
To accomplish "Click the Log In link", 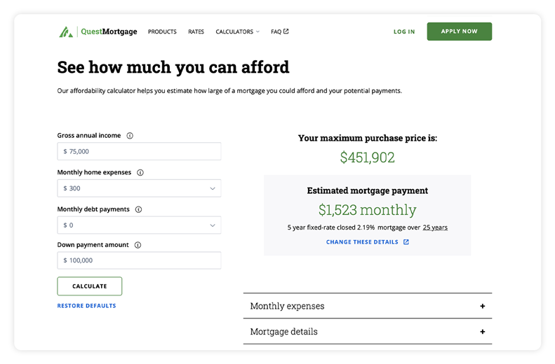I will (404, 31).
